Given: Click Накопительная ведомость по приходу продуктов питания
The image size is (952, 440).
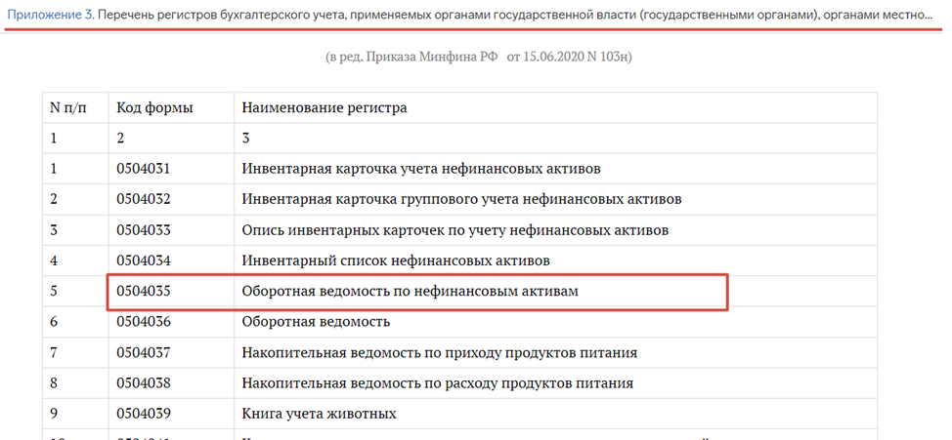Looking at the screenshot, I should tap(440, 353).
